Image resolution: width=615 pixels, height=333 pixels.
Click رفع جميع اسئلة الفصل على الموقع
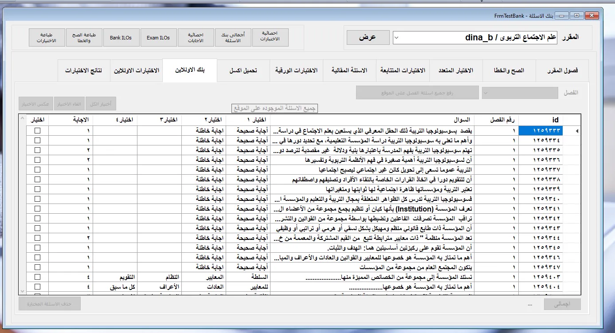pyautogui.click(x=417, y=93)
